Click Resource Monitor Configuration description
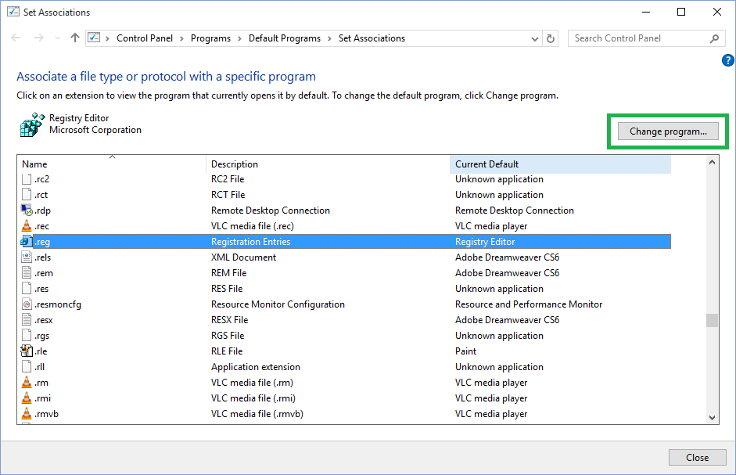Image resolution: width=736 pixels, height=475 pixels. (278, 304)
